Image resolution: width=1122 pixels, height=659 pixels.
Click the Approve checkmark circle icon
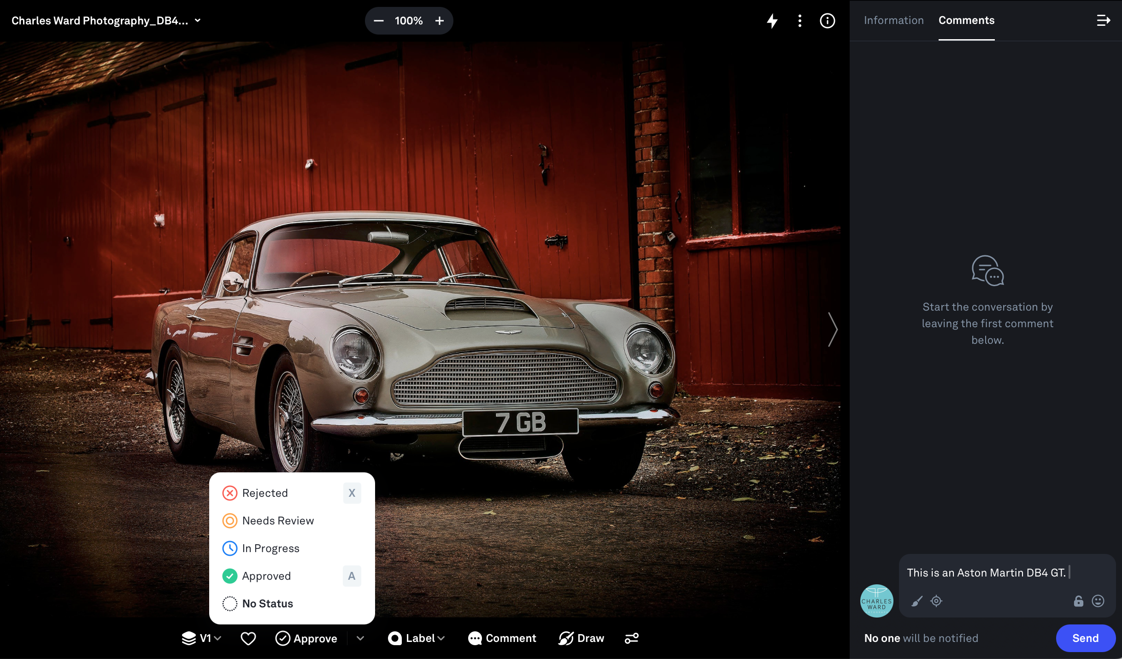pyautogui.click(x=283, y=638)
